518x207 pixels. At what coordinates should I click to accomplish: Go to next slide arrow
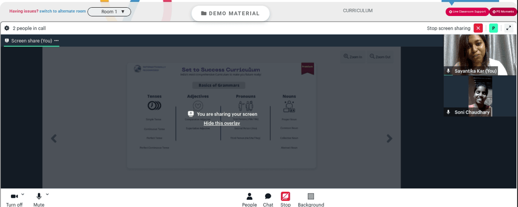pos(390,138)
